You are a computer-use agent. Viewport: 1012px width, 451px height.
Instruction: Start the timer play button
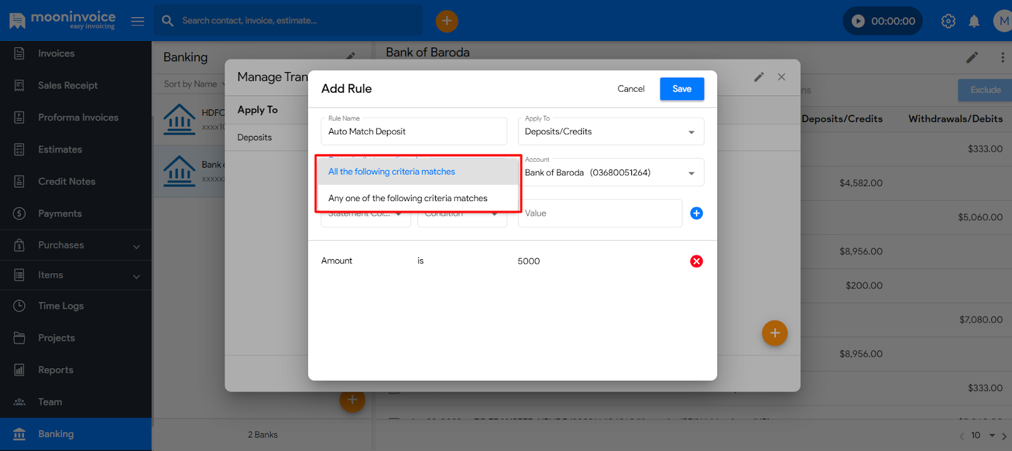coord(858,21)
